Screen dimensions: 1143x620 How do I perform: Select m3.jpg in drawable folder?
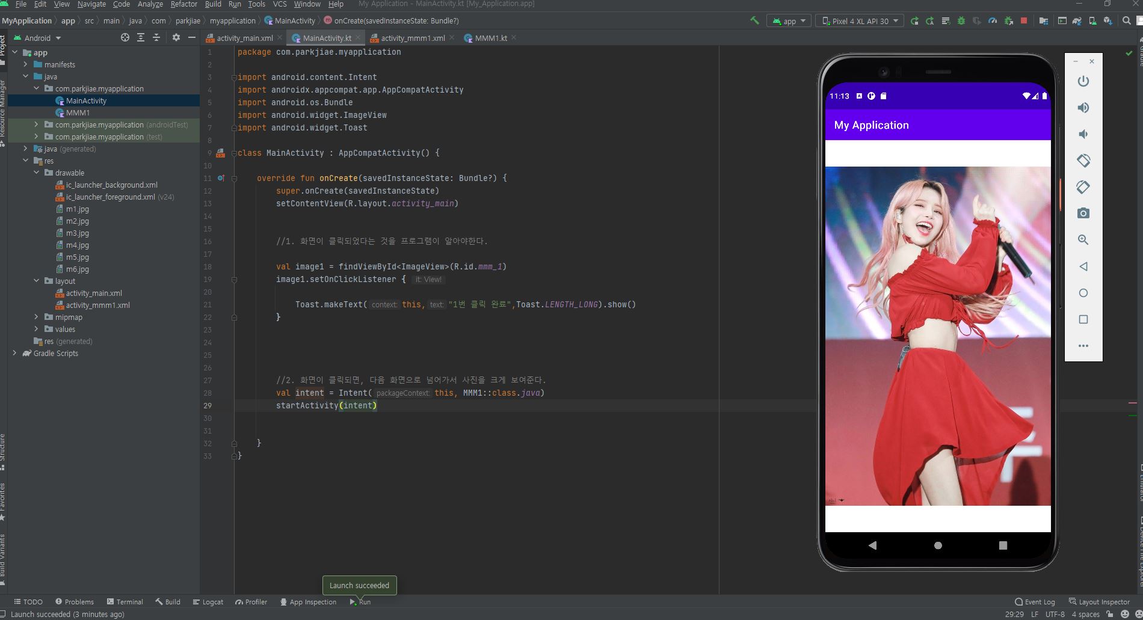click(x=77, y=233)
